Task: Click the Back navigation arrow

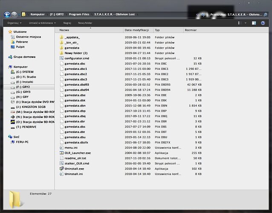Action: pyautogui.click(x=7, y=14)
